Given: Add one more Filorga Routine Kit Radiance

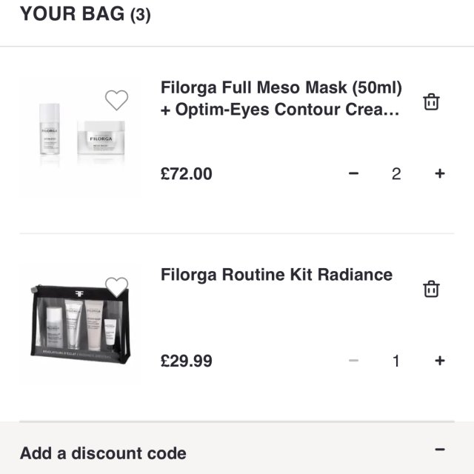Looking at the screenshot, I should tap(439, 361).
